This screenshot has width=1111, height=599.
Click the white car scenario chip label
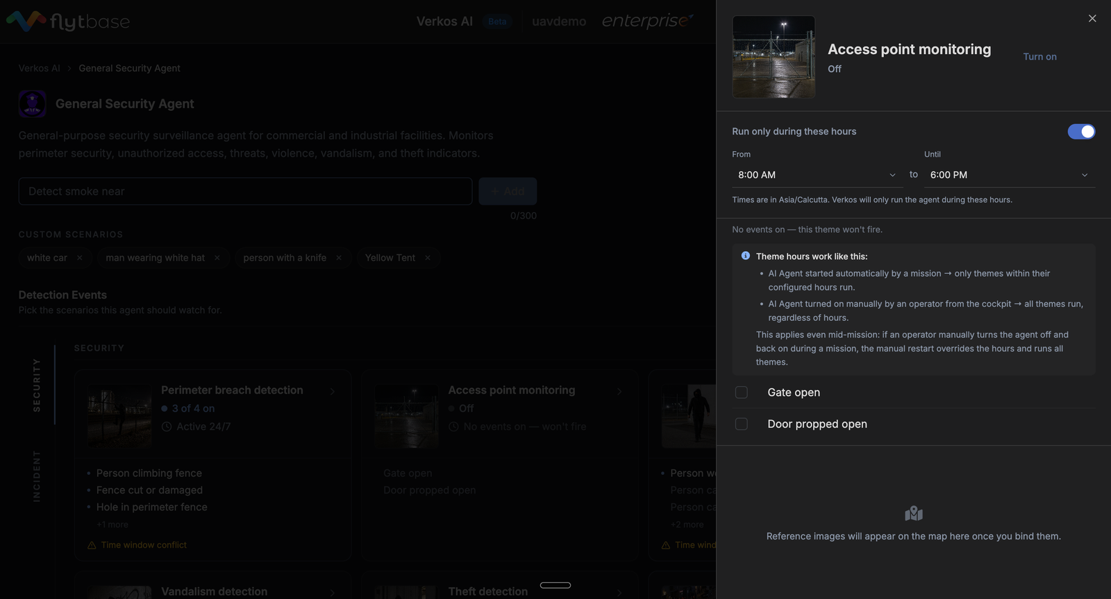click(47, 258)
